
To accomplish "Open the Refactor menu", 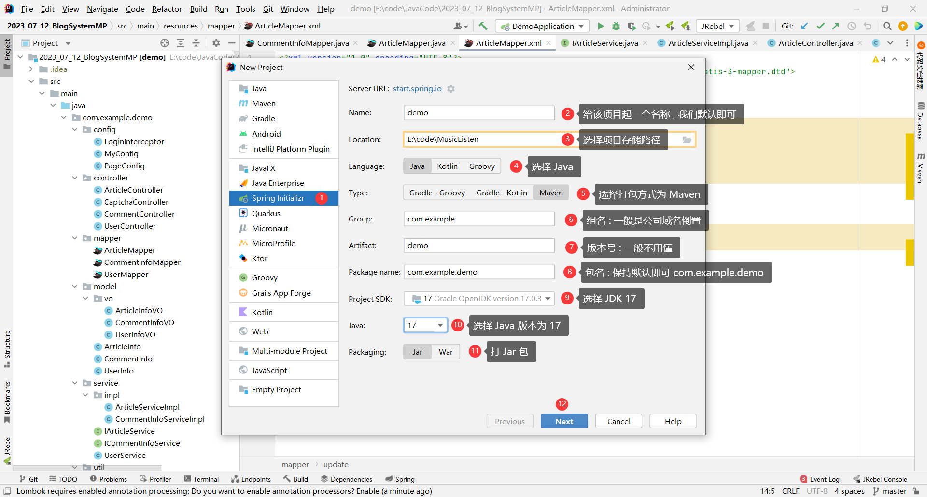I will click(x=167, y=9).
